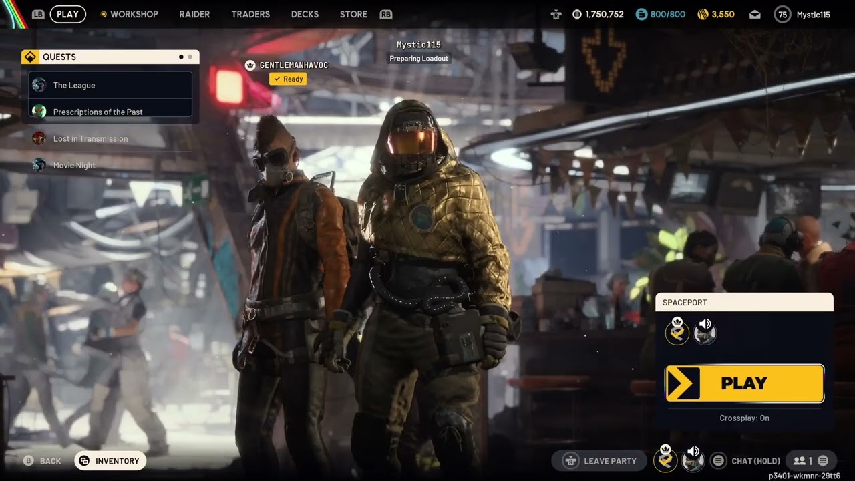
Task: Click the crown icon beside GENTLEMANHAVOC
Action: pyautogui.click(x=250, y=65)
